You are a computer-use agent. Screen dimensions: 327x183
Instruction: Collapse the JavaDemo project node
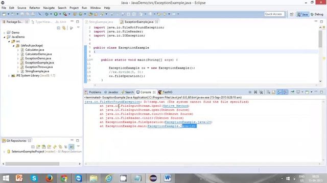[x=5, y=37]
